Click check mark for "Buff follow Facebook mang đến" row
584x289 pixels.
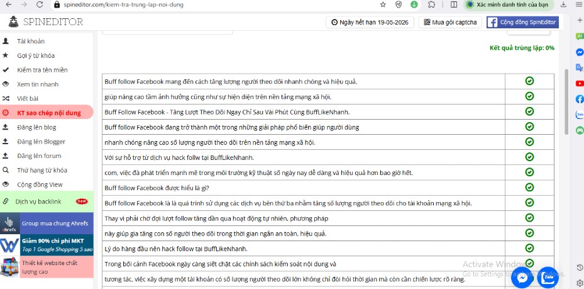coord(529,81)
